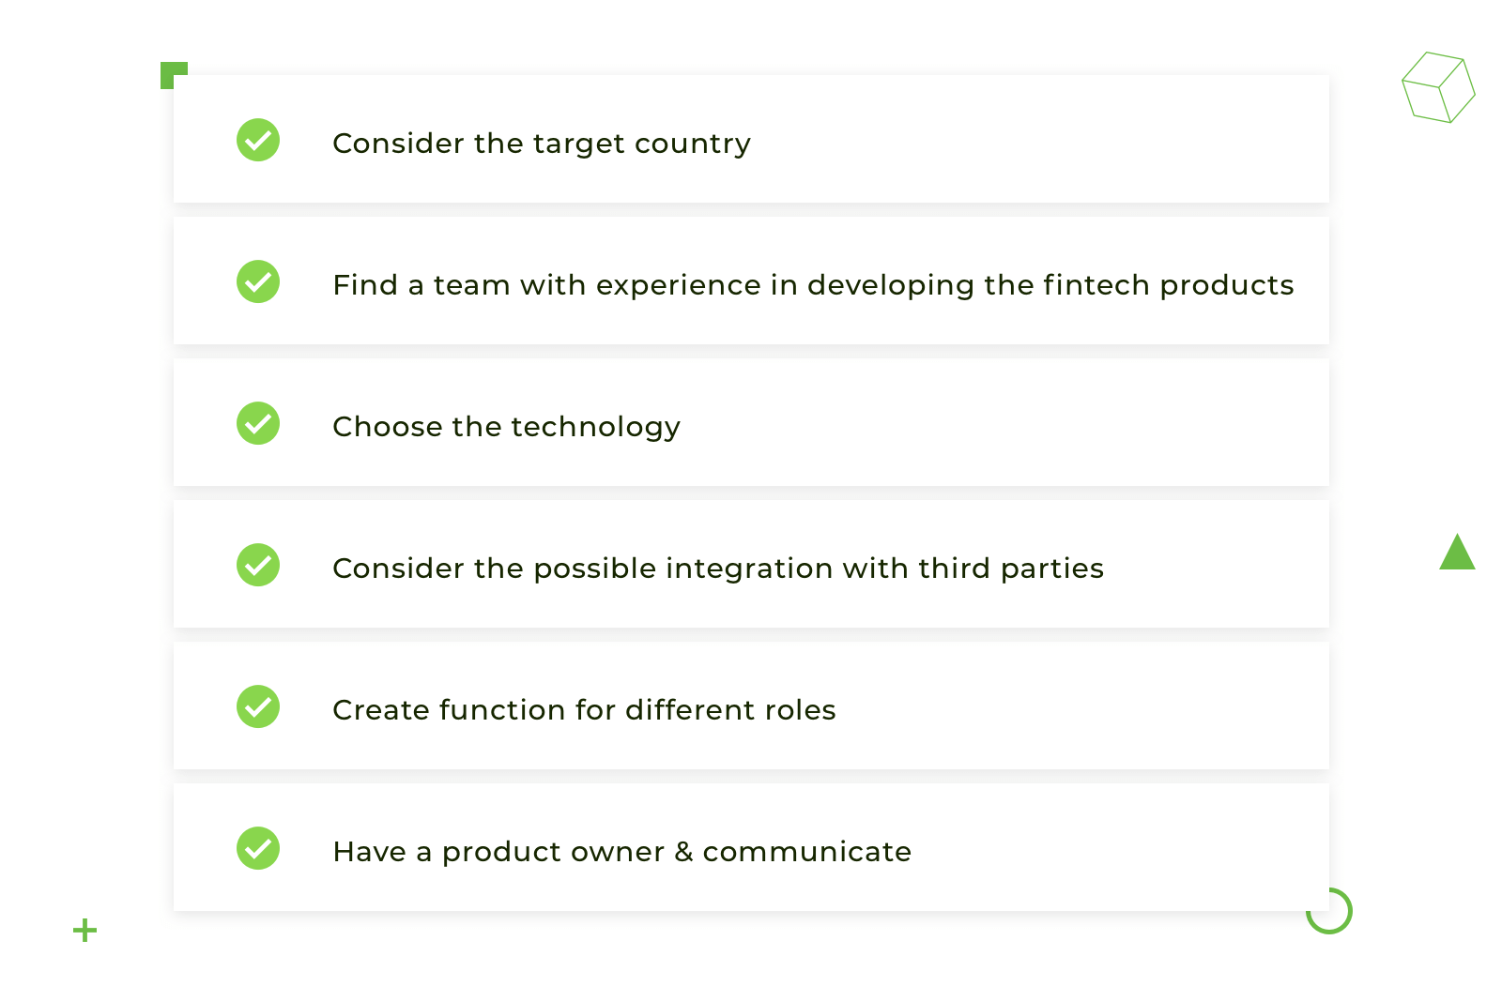Click "Consider the possible integration with third parties" text
Screen dimensions: 1502x986
coord(718,569)
